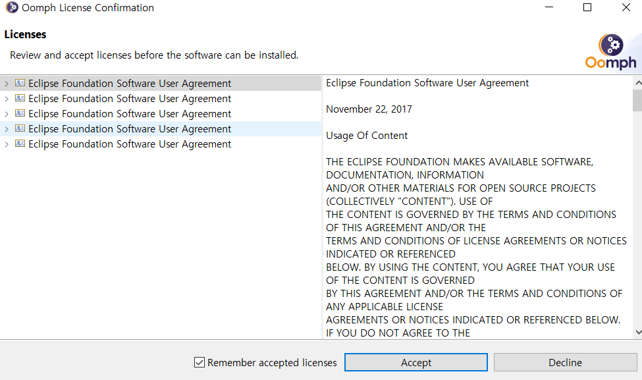This screenshot has height=380, width=642.
Task: Minimize the Oomph License Confirmation window
Action: (x=549, y=7)
